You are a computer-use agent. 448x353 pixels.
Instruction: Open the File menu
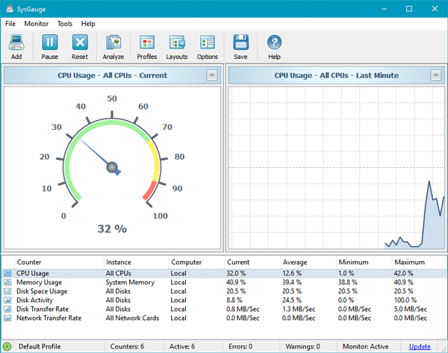pyautogui.click(x=10, y=24)
